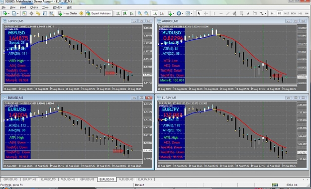The width and height of the screenshot is (311, 189).
Task: Switch chart to candlesticks style
Action: click(x=125, y=13)
